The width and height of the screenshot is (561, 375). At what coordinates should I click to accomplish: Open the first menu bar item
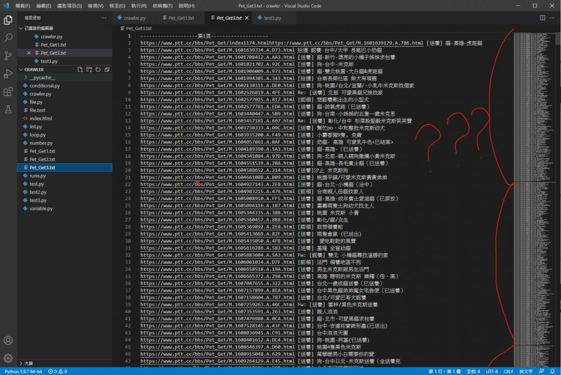[x=22, y=5]
